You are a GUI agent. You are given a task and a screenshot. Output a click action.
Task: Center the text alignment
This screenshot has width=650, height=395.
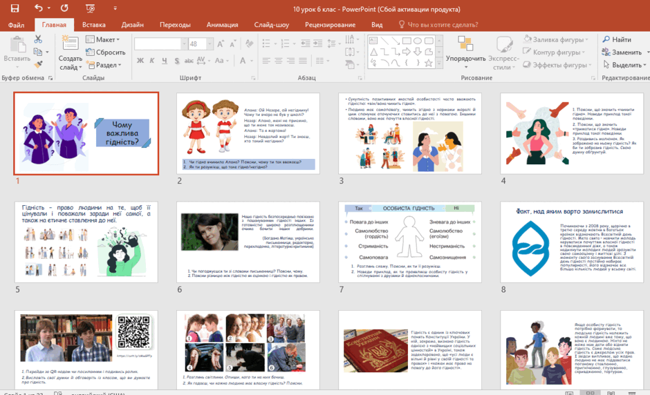[x=279, y=61]
